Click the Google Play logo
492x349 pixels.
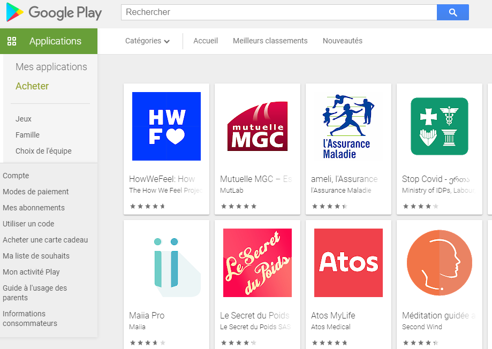[x=54, y=12]
